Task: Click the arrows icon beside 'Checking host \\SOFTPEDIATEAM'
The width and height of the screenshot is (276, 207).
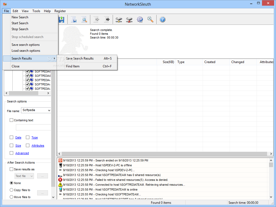Action: (60, 194)
